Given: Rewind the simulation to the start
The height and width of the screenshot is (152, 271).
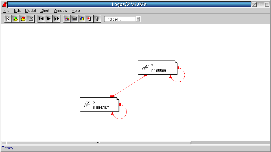Looking at the screenshot, I should pyautogui.click(x=41, y=19).
